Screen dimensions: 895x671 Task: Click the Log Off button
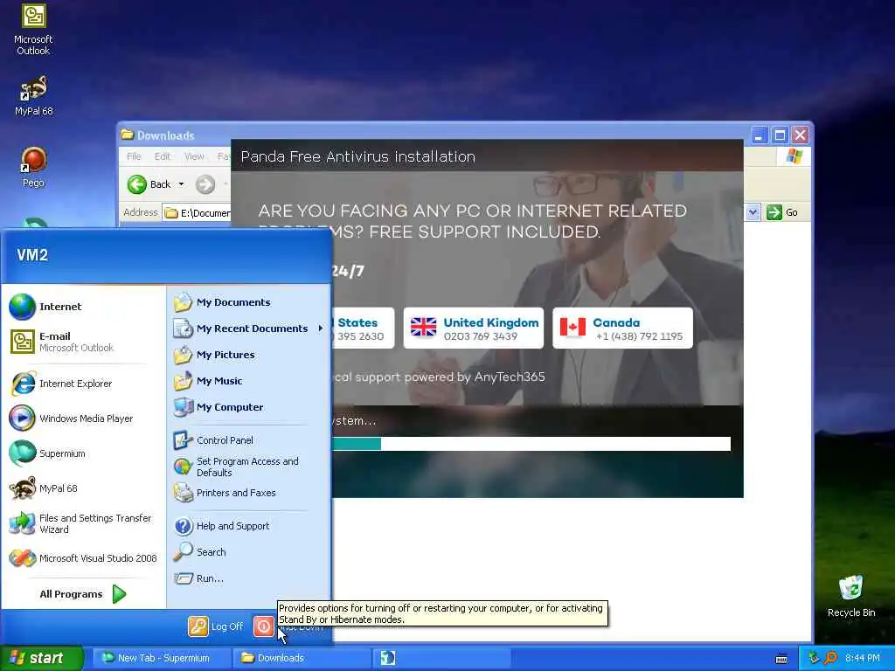(x=216, y=626)
